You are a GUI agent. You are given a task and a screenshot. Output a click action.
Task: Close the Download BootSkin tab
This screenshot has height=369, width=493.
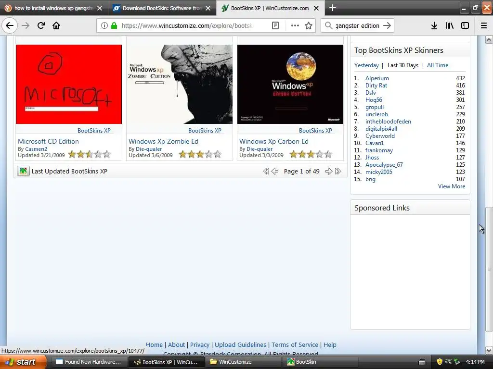click(208, 8)
